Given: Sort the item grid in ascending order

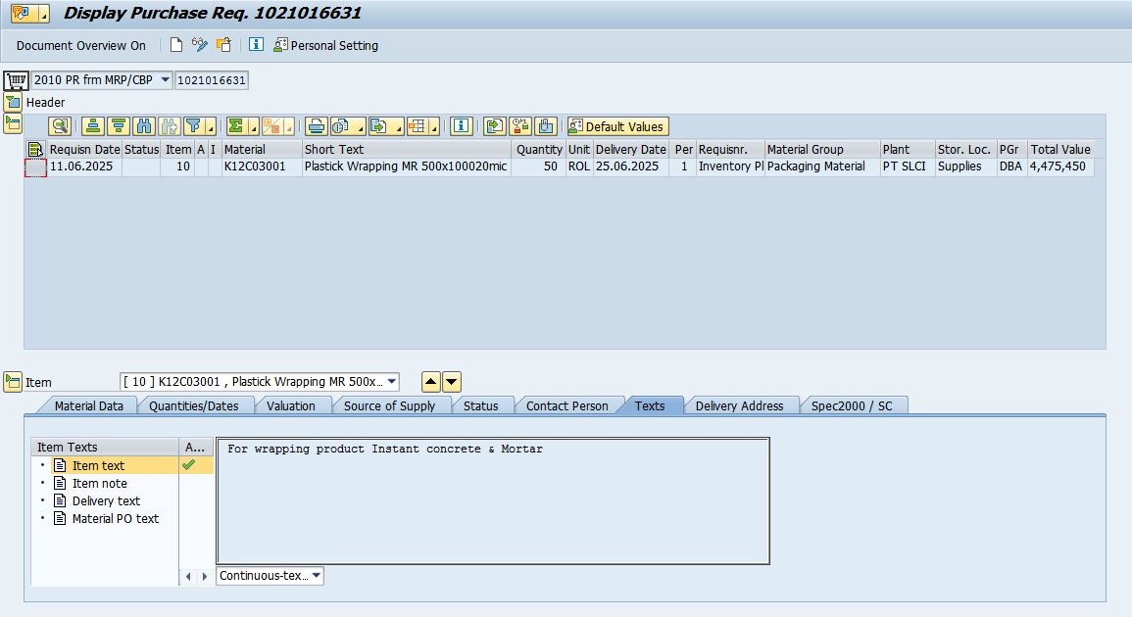Looking at the screenshot, I should 92,126.
